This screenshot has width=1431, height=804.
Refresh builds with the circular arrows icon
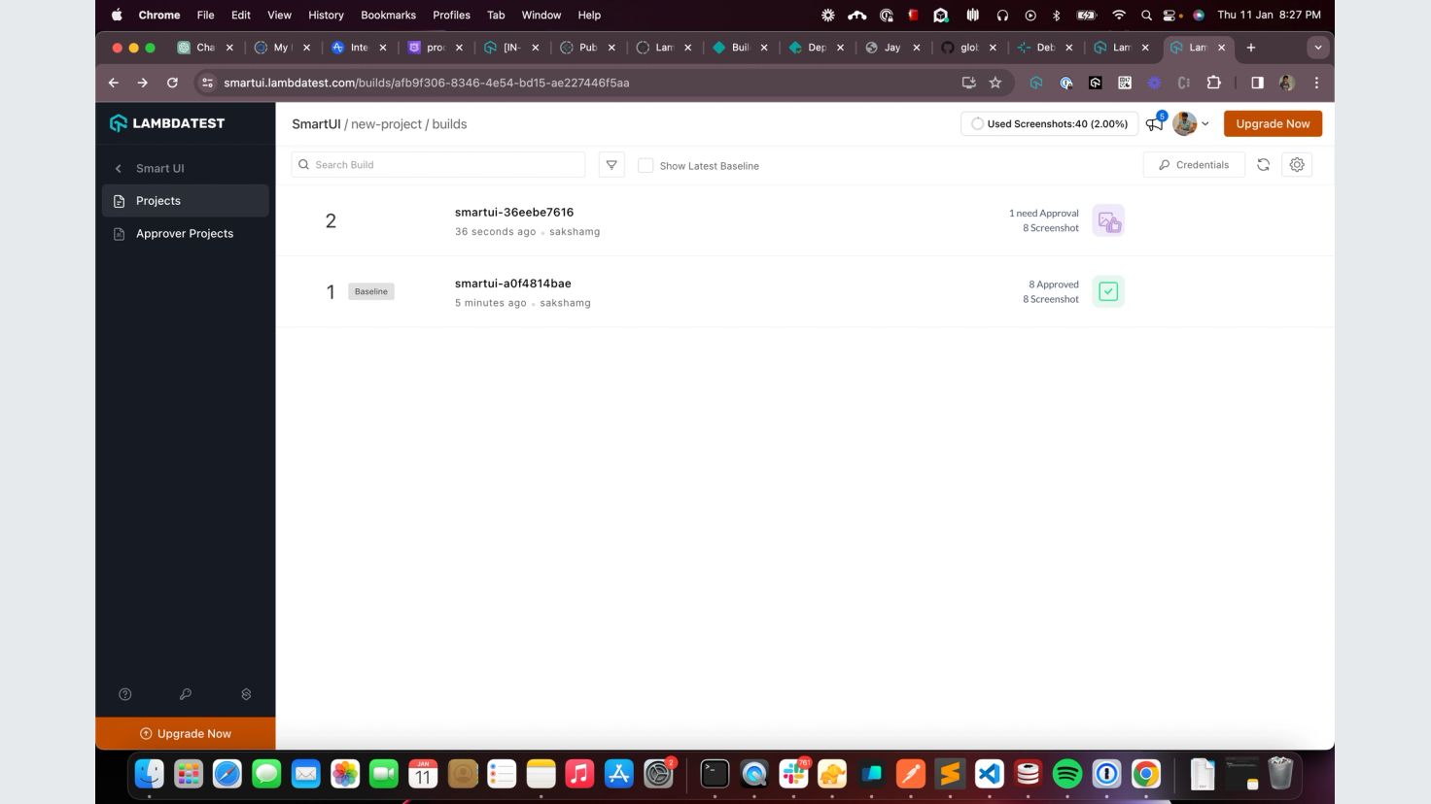1263,165
